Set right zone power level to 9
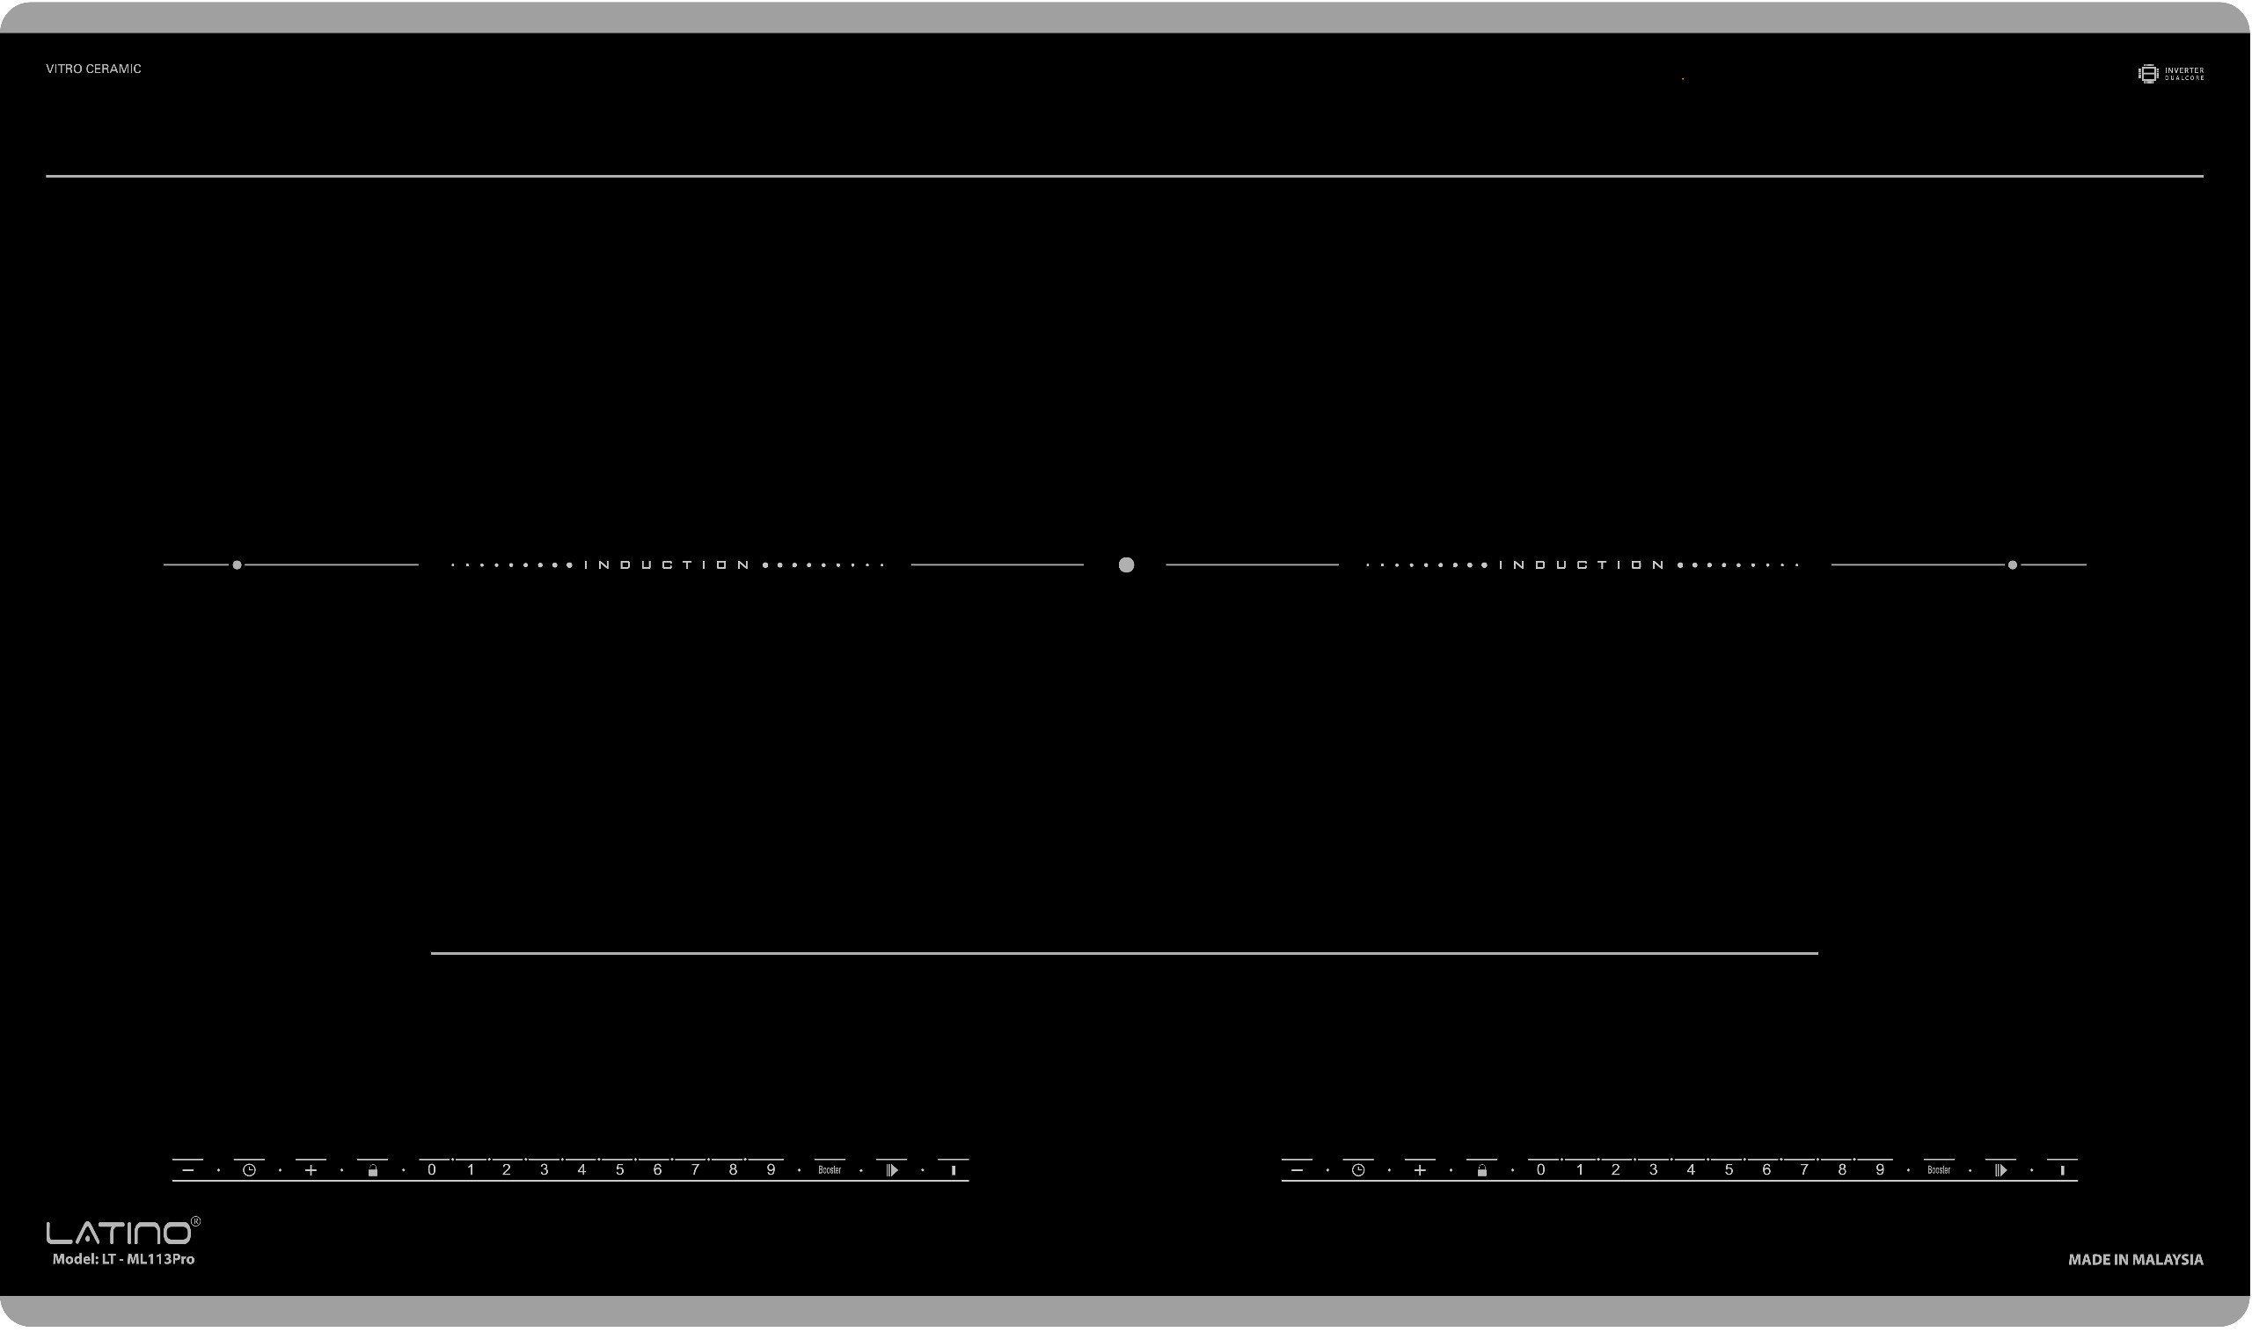 [x=1879, y=1170]
